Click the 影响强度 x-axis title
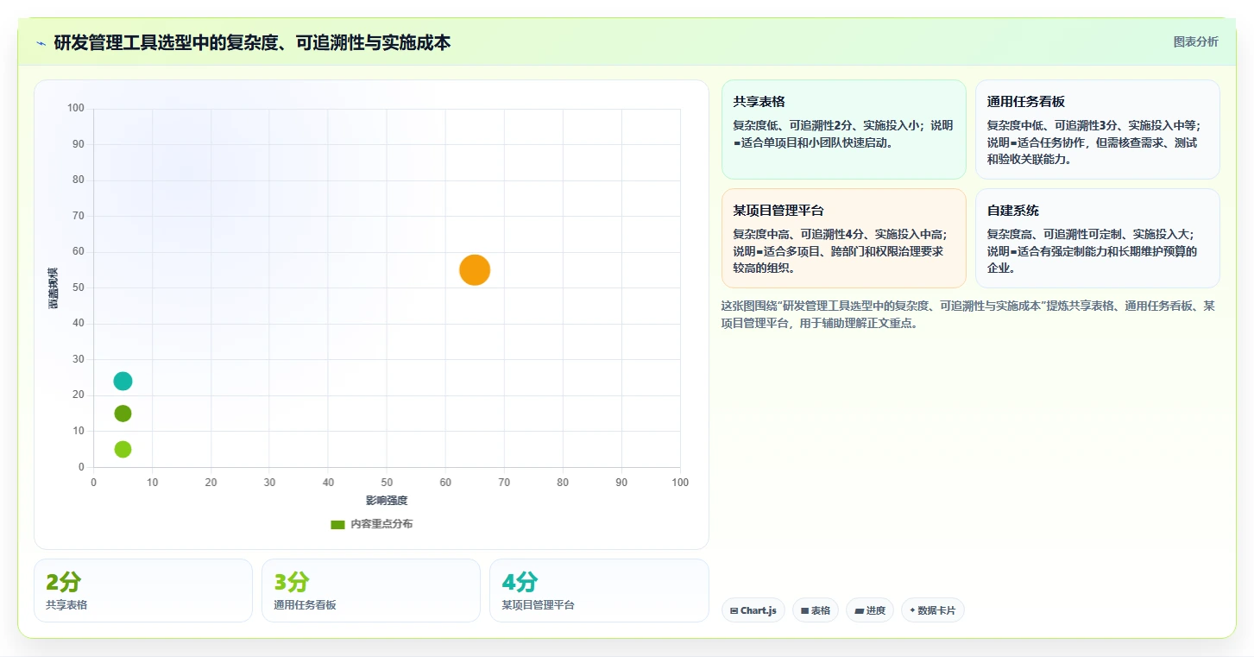Screen dimensions: 1254x657 coord(387,501)
